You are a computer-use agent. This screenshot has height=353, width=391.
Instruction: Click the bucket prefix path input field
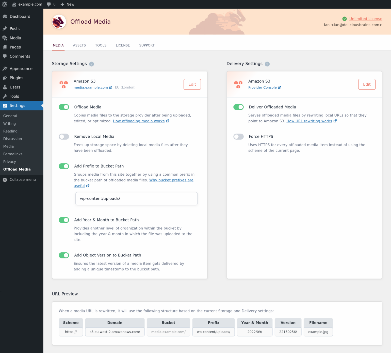click(x=136, y=199)
